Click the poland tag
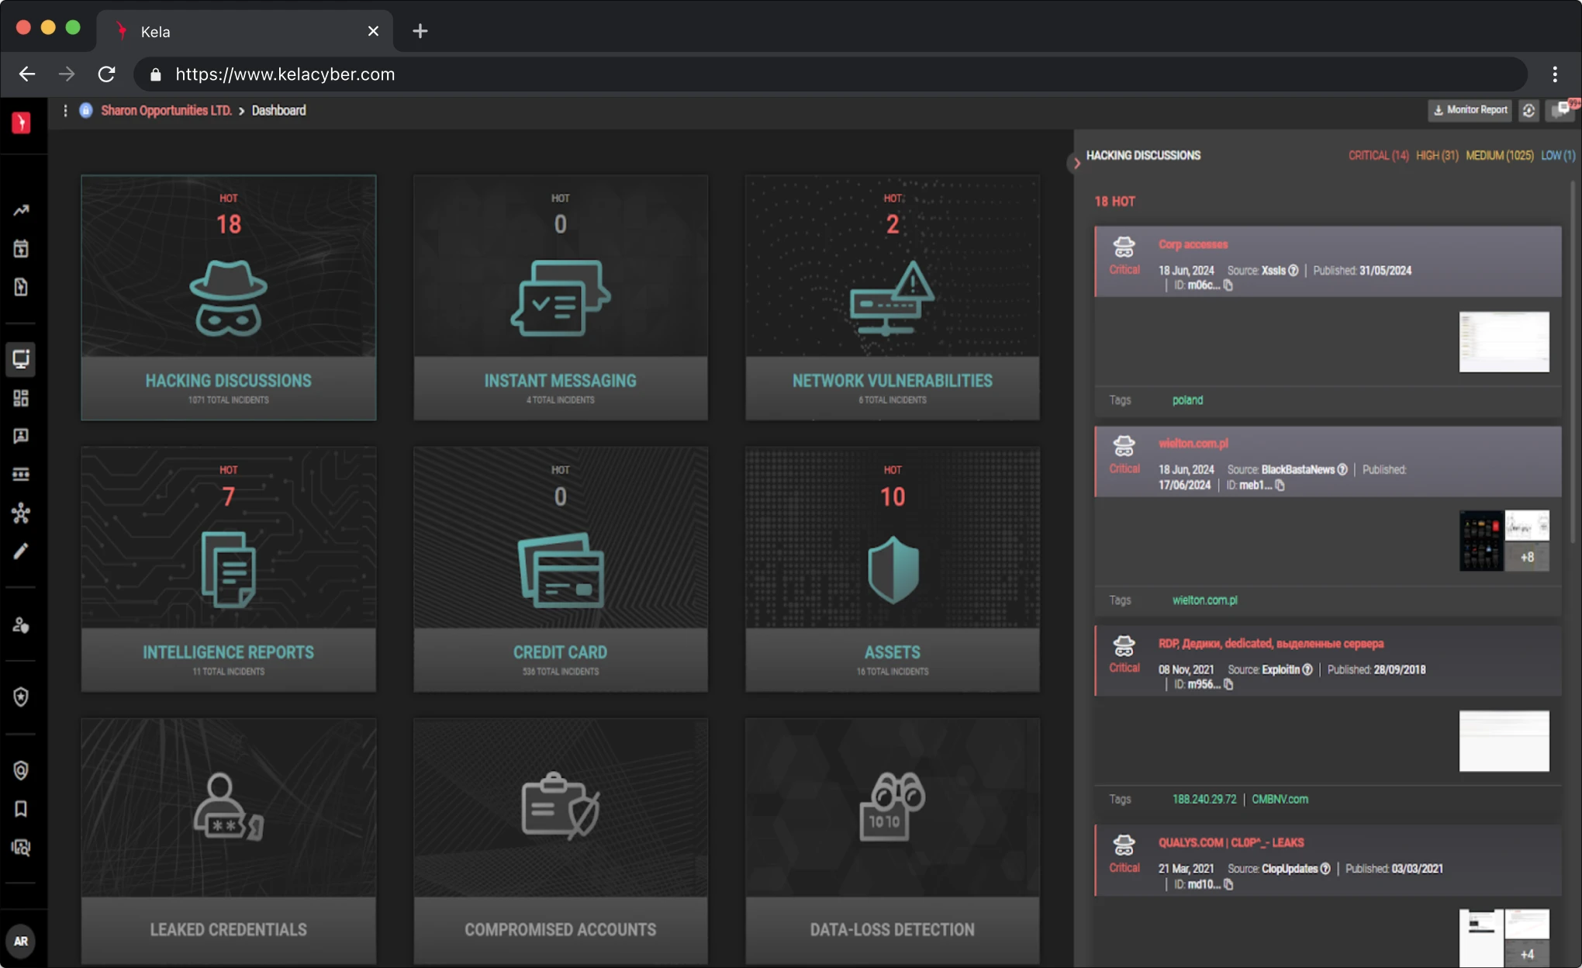Viewport: 1582px width, 968px height. click(x=1187, y=400)
